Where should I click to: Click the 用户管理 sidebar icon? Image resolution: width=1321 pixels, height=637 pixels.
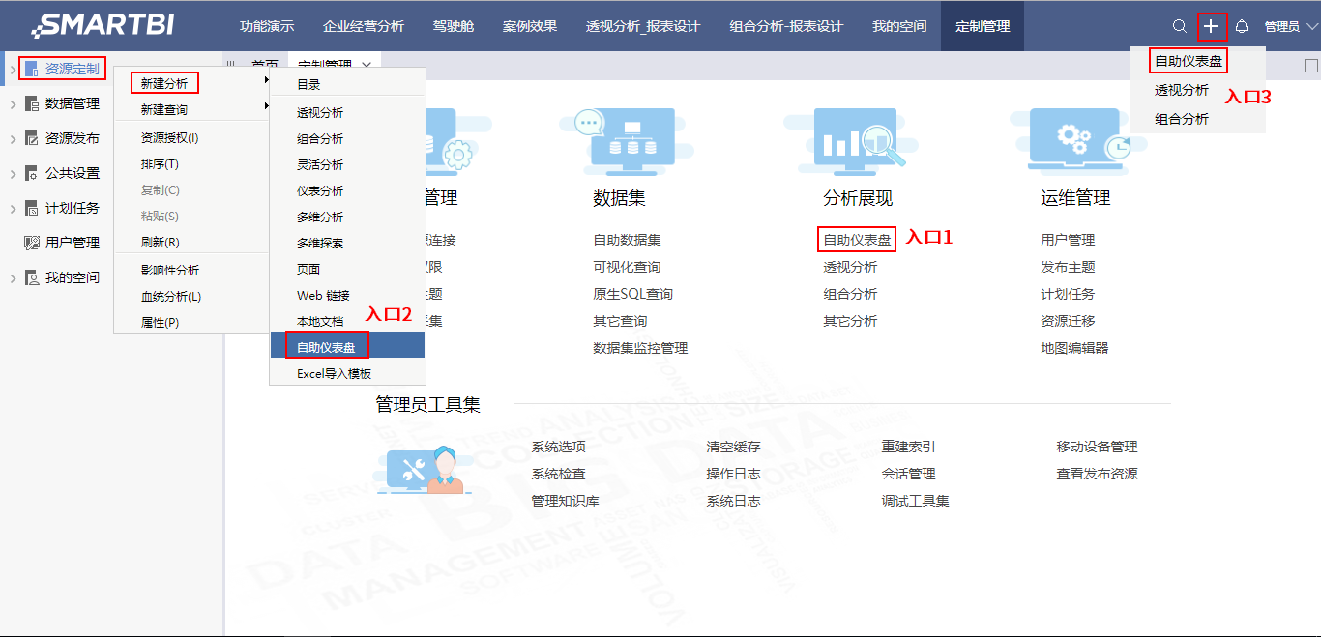32,243
